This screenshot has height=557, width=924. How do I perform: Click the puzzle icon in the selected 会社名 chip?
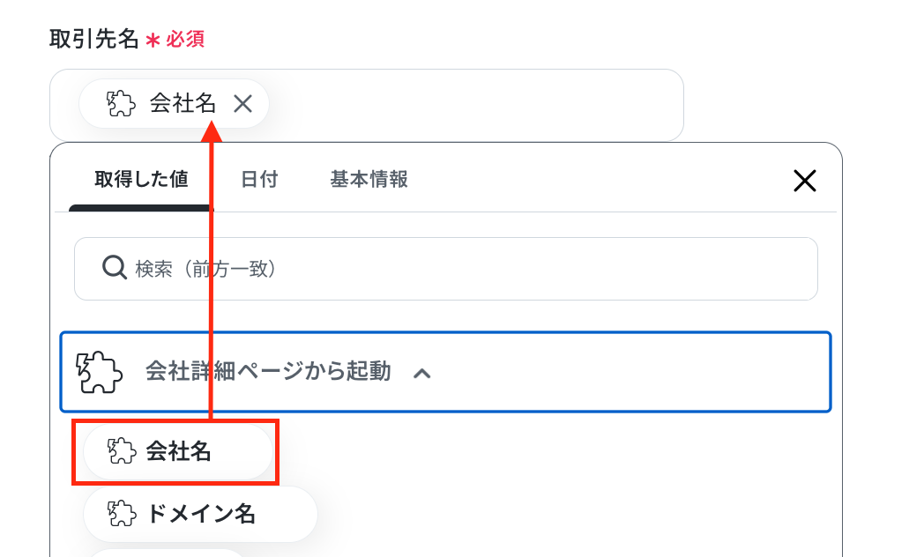coord(121,104)
